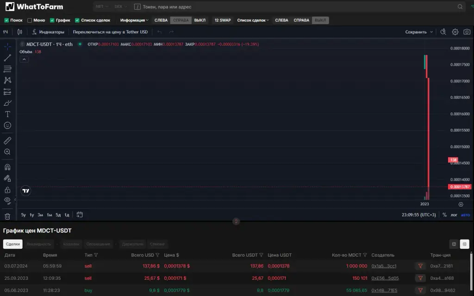This screenshot has width=474, height=296.
Task: Filter trades by 0x1a5...3cc1 funnel icon
Action: (x=420, y=266)
